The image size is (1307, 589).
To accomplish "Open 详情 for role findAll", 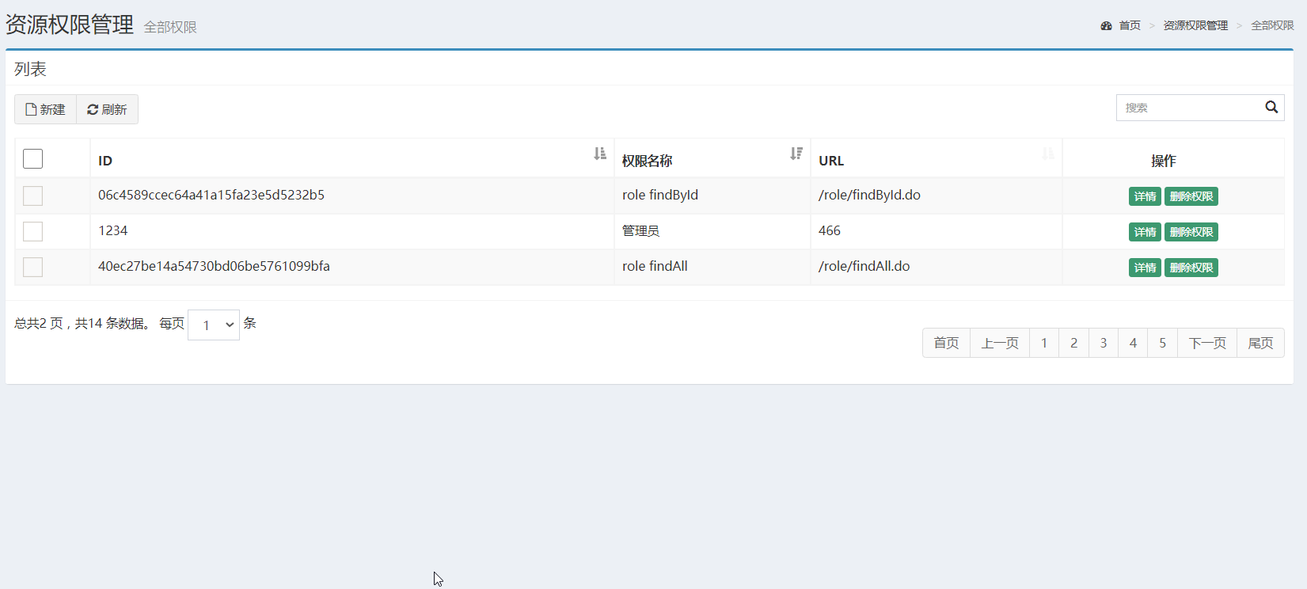I will 1145,268.
